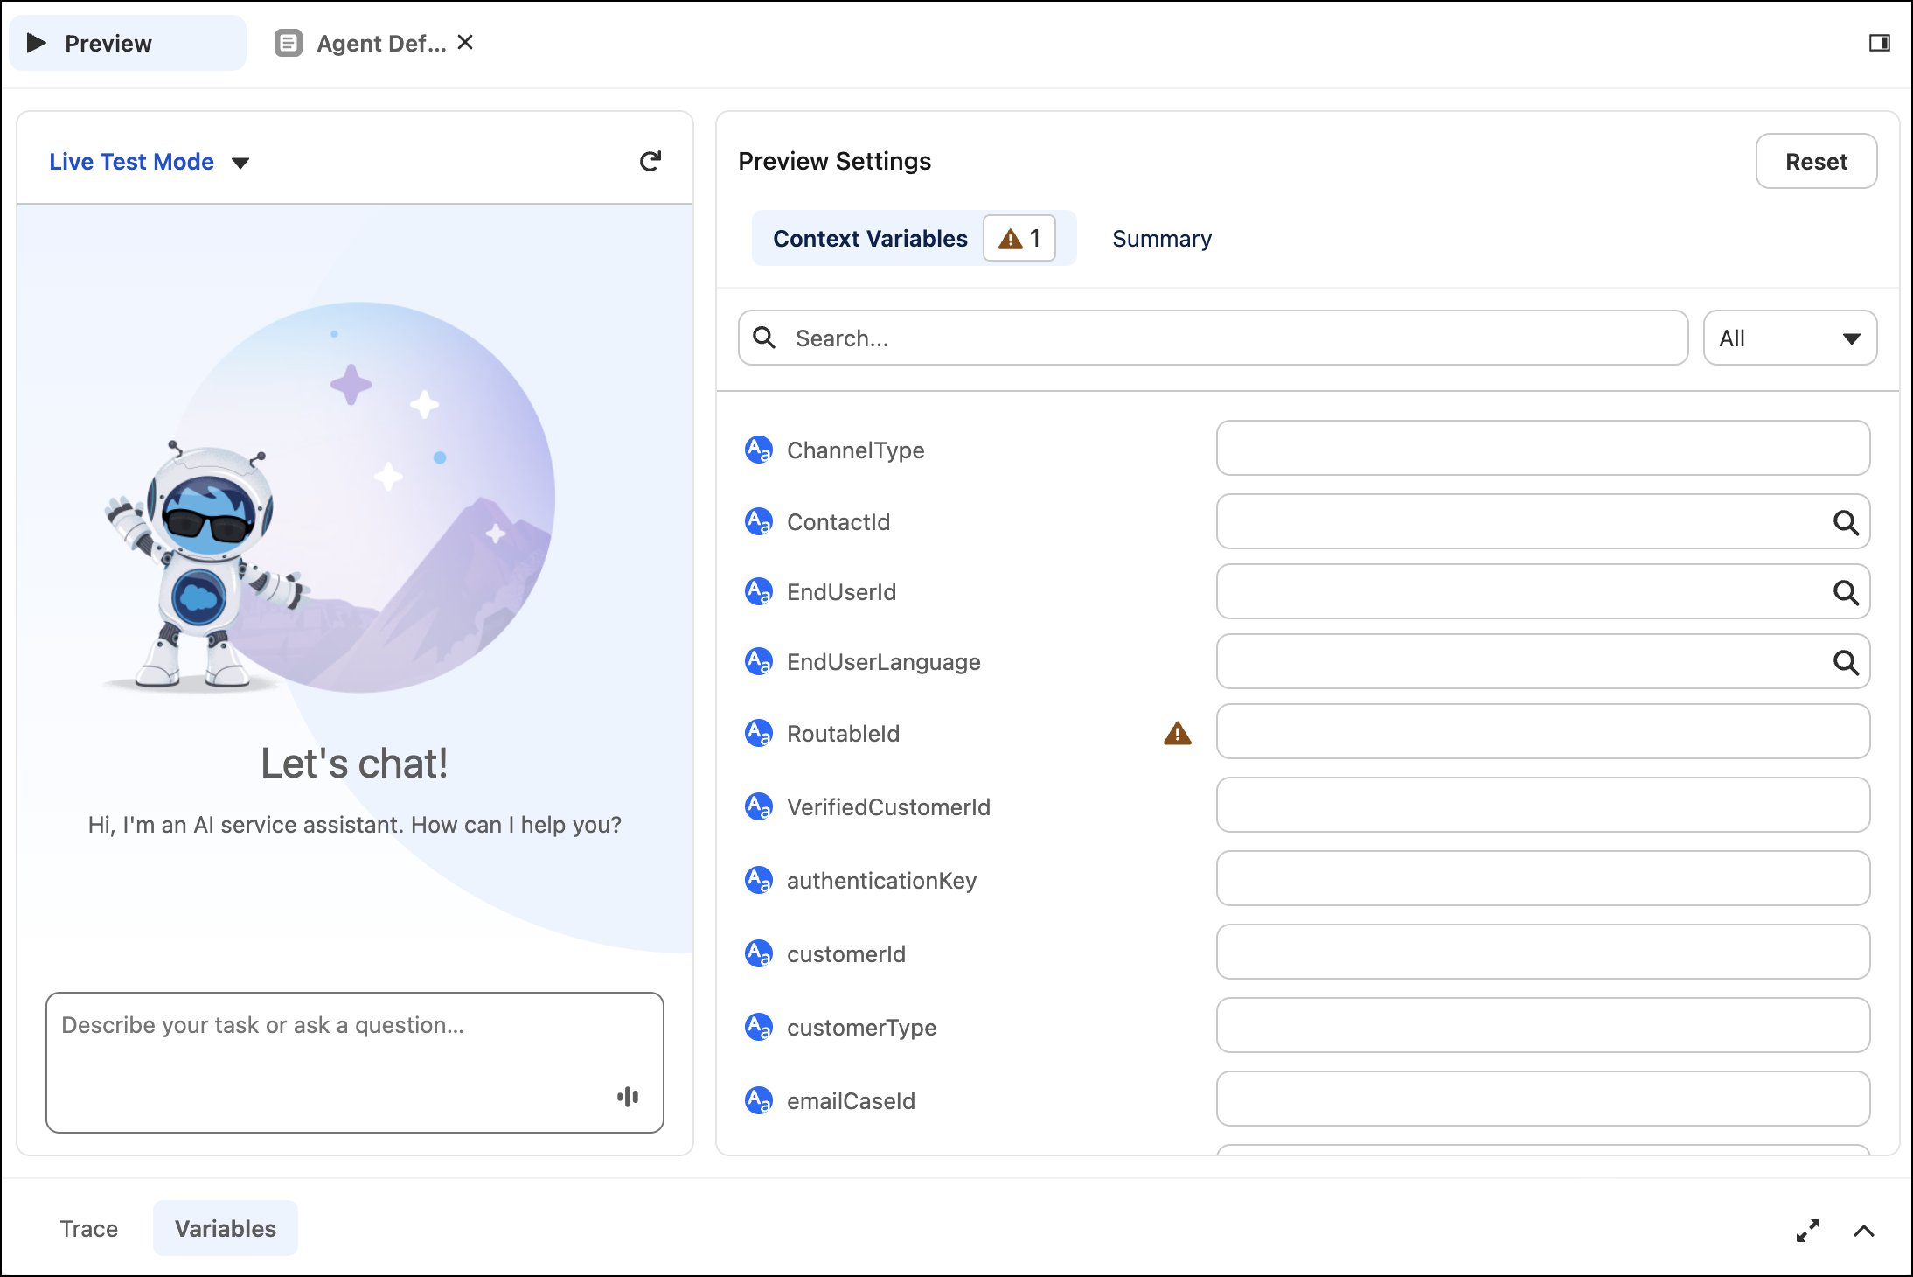This screenshot has width=1913, height=1277.
Task: Select the Preview tab
Action: (128, 43)
